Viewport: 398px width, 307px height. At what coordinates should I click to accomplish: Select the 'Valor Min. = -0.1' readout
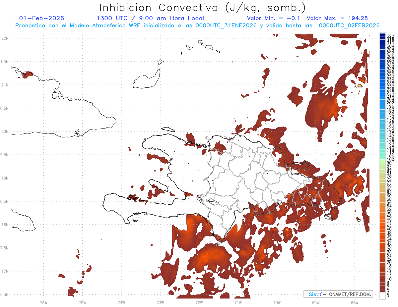[274, 18]
